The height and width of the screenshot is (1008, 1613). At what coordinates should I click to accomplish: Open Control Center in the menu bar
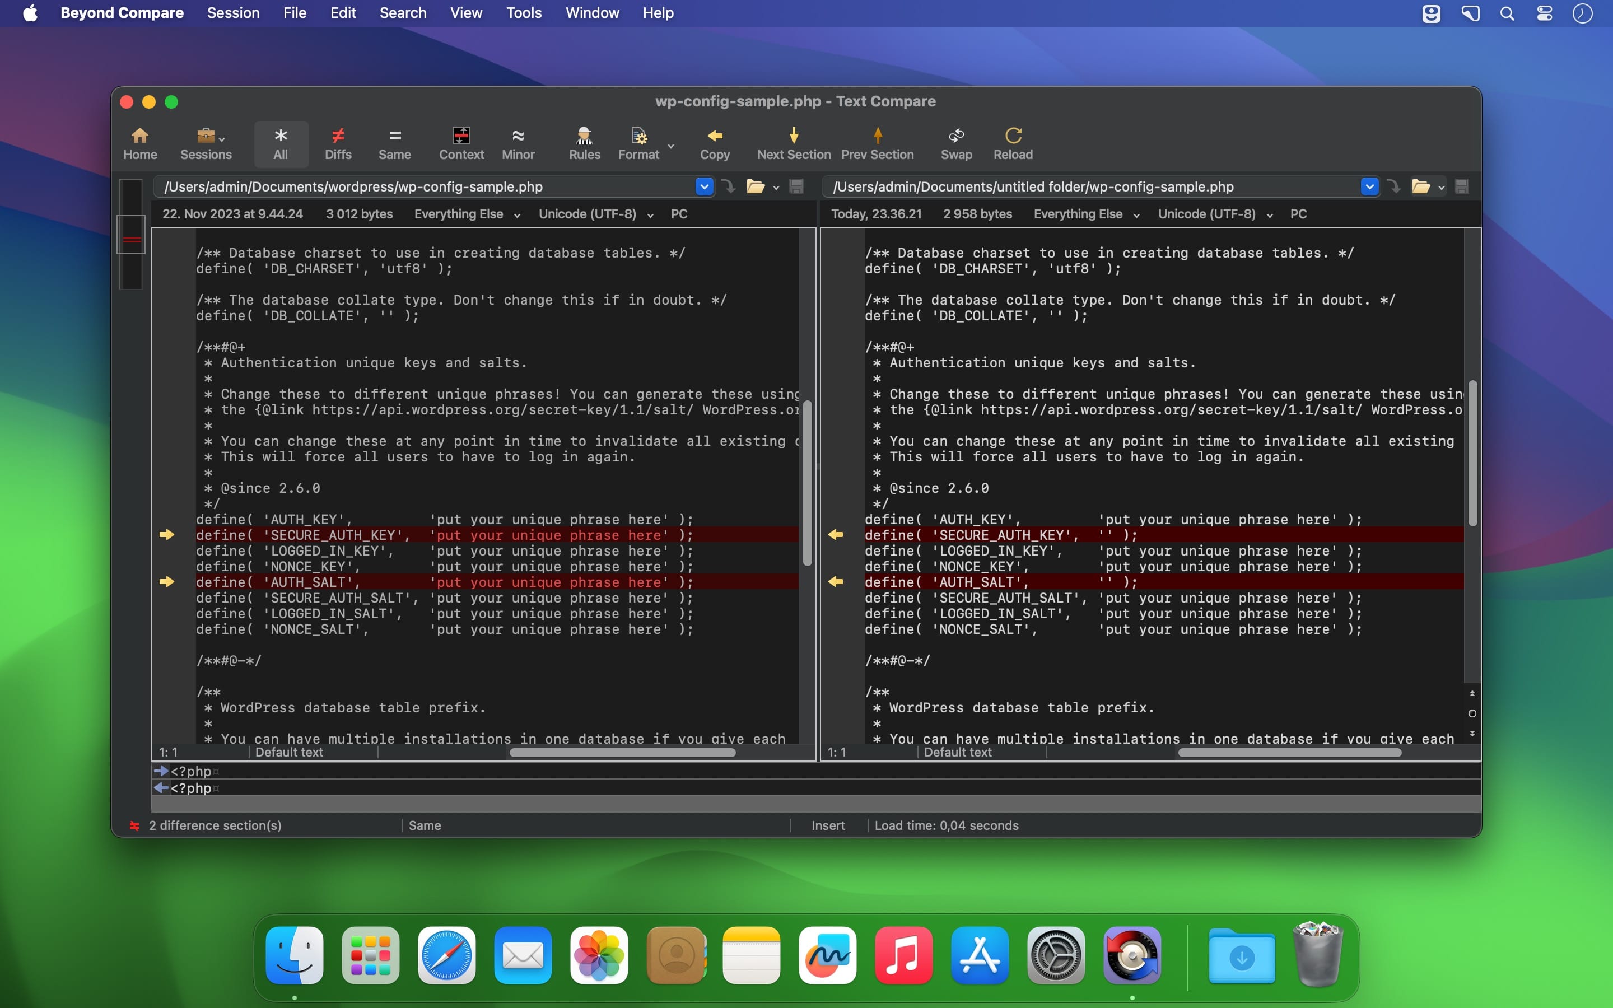click(1544, 13)
